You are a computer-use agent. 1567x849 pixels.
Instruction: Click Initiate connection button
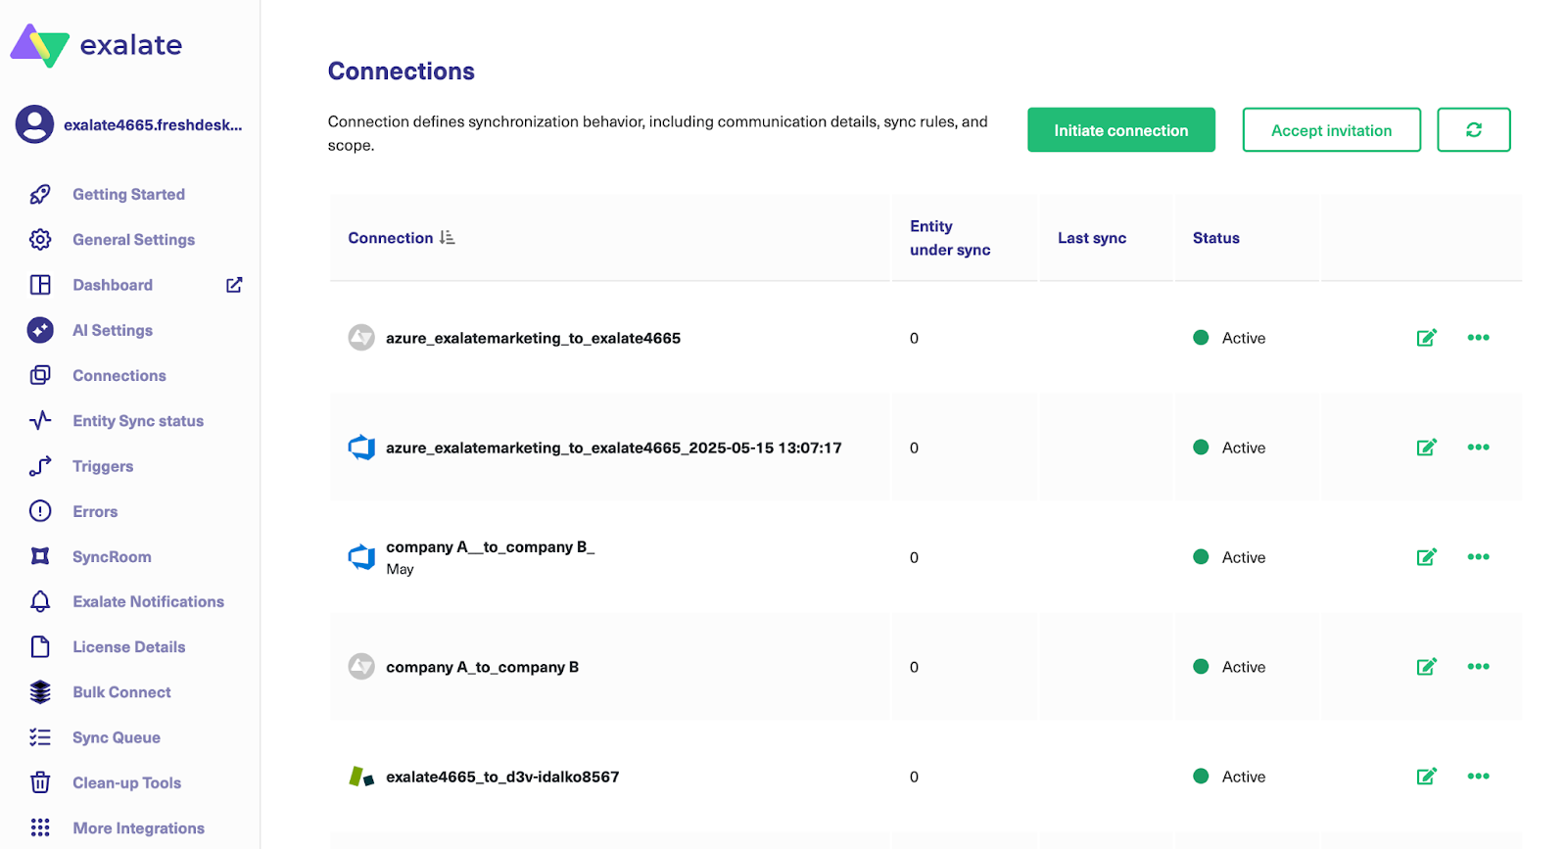[x=1121, y=129]
